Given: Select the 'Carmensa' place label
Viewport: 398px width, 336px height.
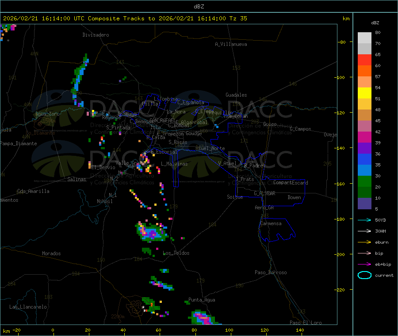Looking at the screenshot, I should pos(271,223).
